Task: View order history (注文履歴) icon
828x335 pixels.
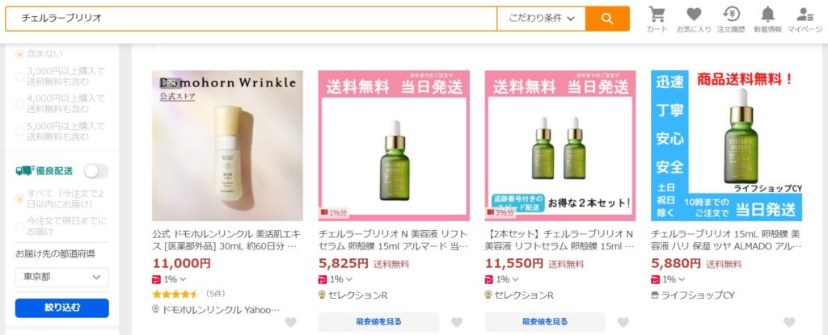Action: coord(731,19)
